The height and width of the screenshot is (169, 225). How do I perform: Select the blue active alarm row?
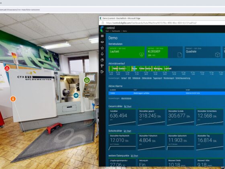click(x=167, y=93)
